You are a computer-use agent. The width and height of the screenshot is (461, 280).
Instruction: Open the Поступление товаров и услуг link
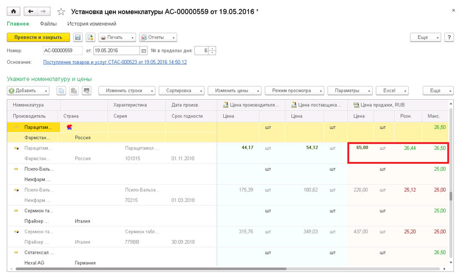115,62
